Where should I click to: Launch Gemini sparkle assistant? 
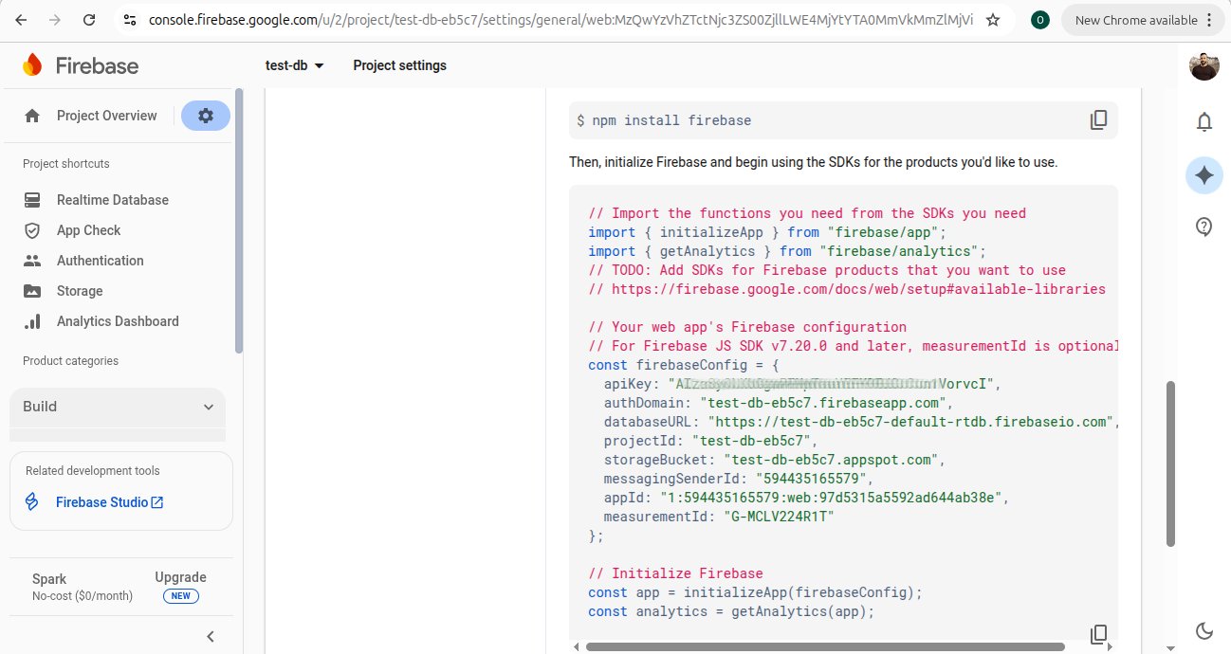coord(1203,175)
